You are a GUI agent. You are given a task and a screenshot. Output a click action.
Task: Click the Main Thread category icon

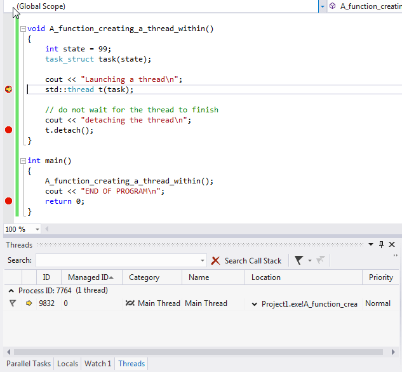130,303
